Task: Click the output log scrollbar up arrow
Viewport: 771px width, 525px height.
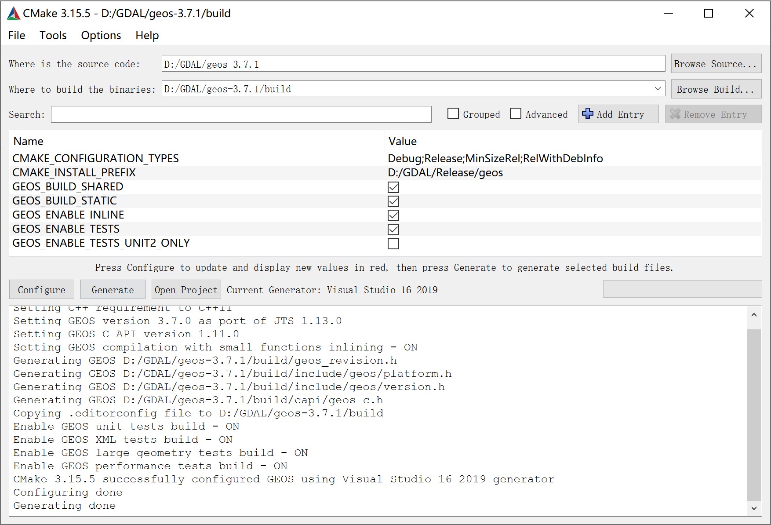Action: click(754, 314)
